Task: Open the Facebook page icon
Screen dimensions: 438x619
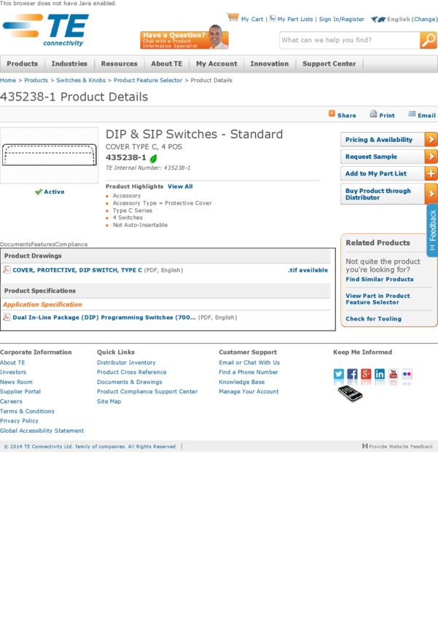Action: coord(353,374)
